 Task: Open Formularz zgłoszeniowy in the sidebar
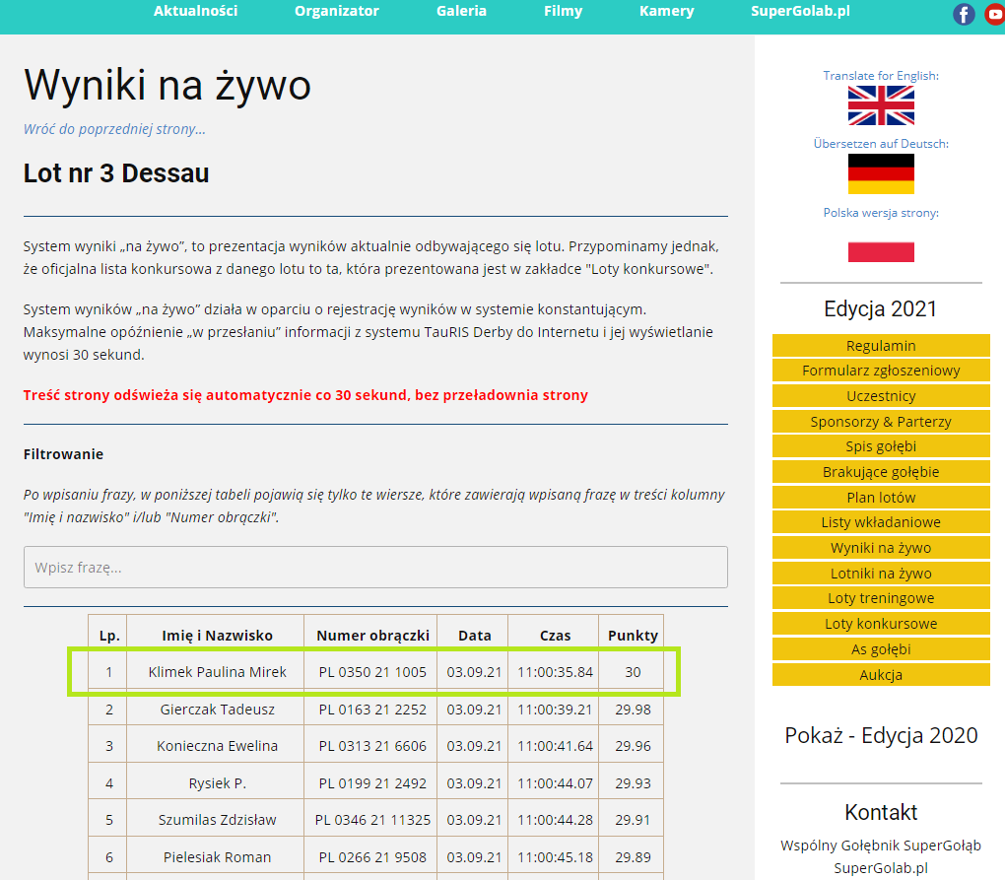pyautogui.click(x=881, y=372)
